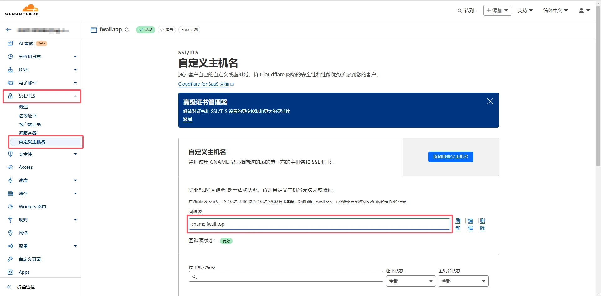Open the user account icon menu
The width and height of the screenshot is (601, 296).
[584, 10]
